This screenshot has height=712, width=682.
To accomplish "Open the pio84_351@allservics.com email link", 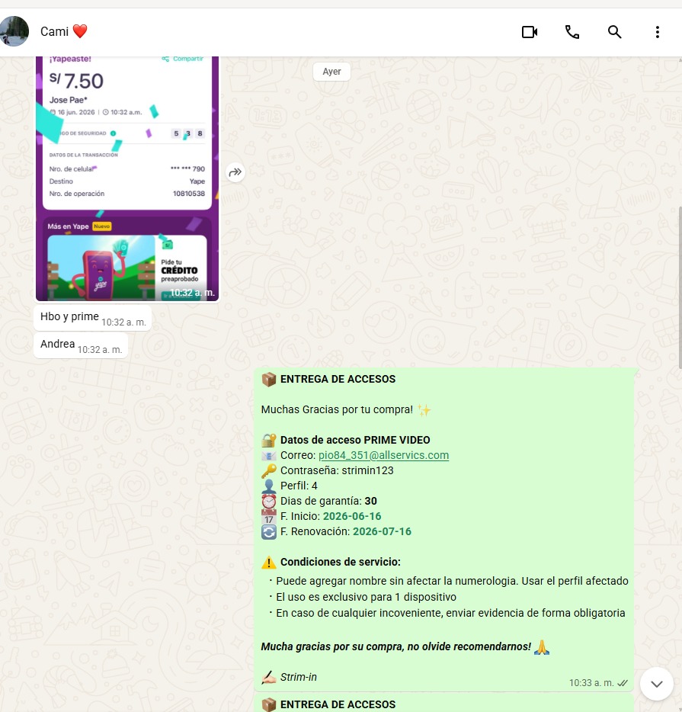I will 383,455.
